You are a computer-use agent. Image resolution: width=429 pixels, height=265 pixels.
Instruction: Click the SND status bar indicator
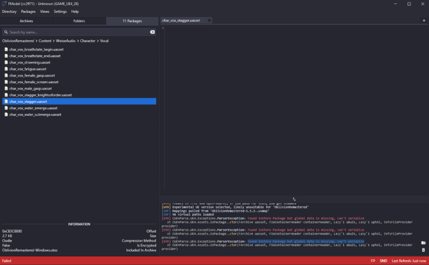point(383,261)
